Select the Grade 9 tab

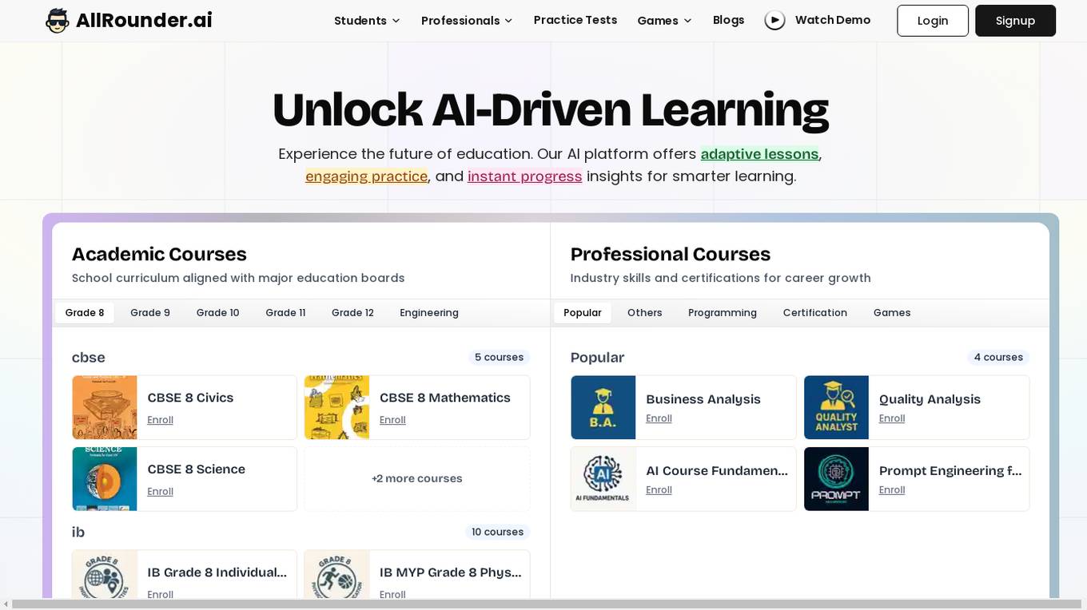point(150,313)
